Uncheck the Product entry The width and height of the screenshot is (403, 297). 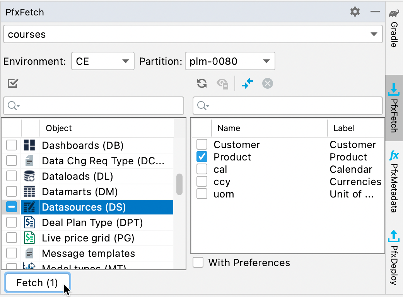(x=201, y=157)
